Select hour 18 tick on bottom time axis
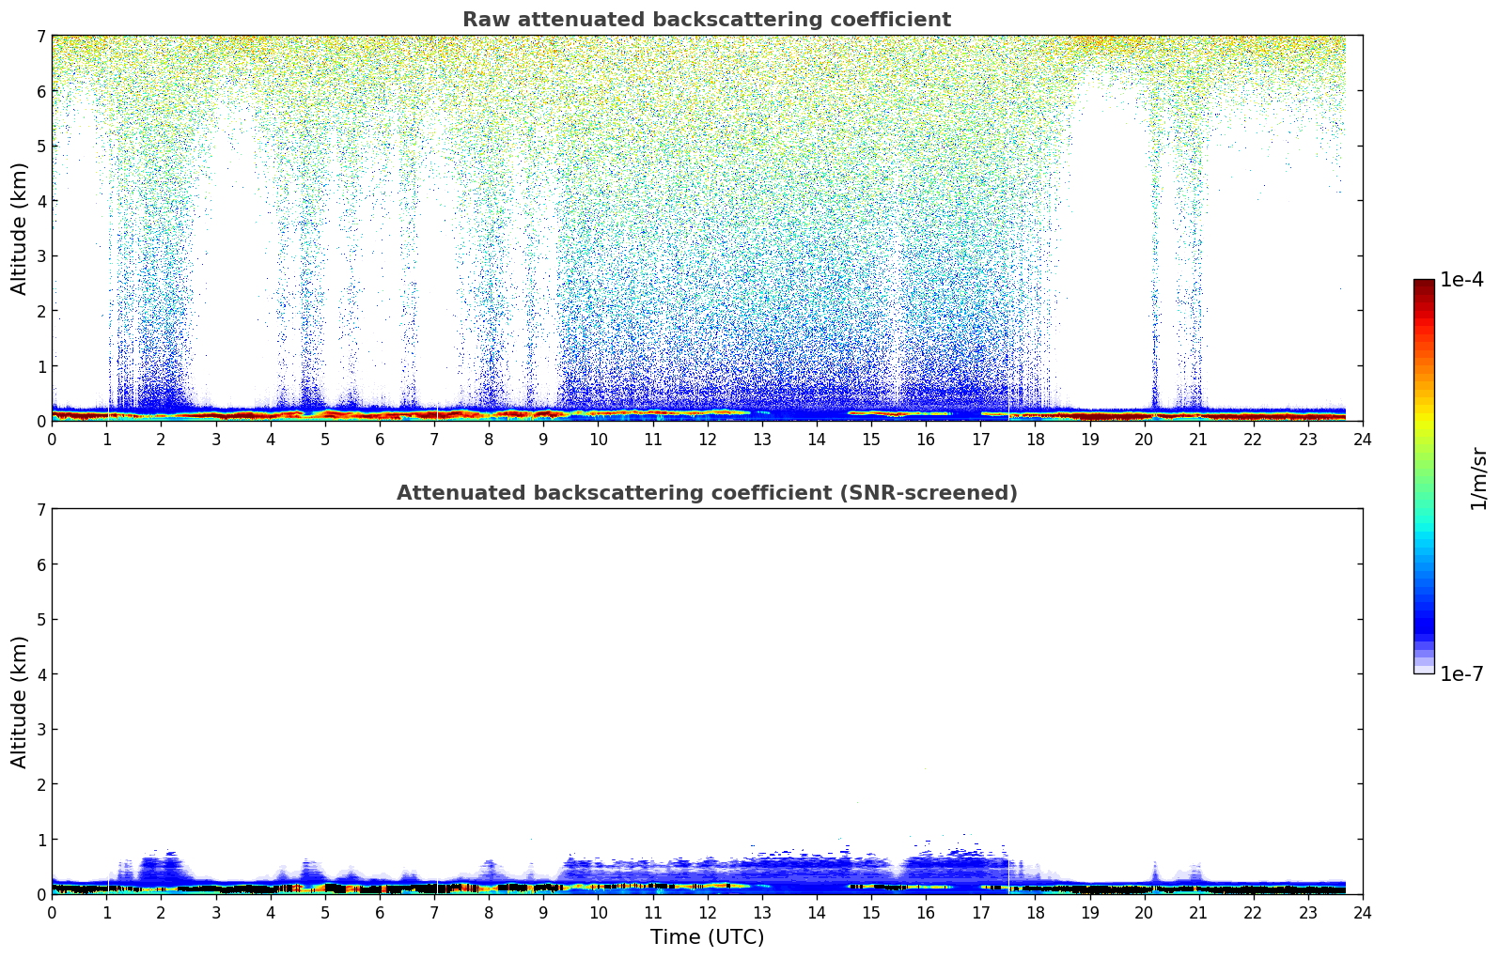 tap(1035, 913)
